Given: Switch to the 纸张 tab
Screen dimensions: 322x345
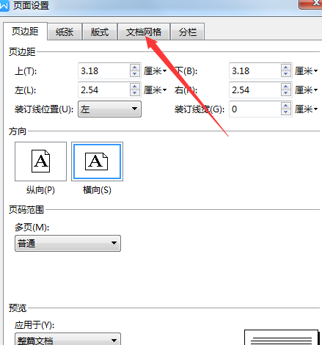Looking at the screenshot, I should pos(65,32).
